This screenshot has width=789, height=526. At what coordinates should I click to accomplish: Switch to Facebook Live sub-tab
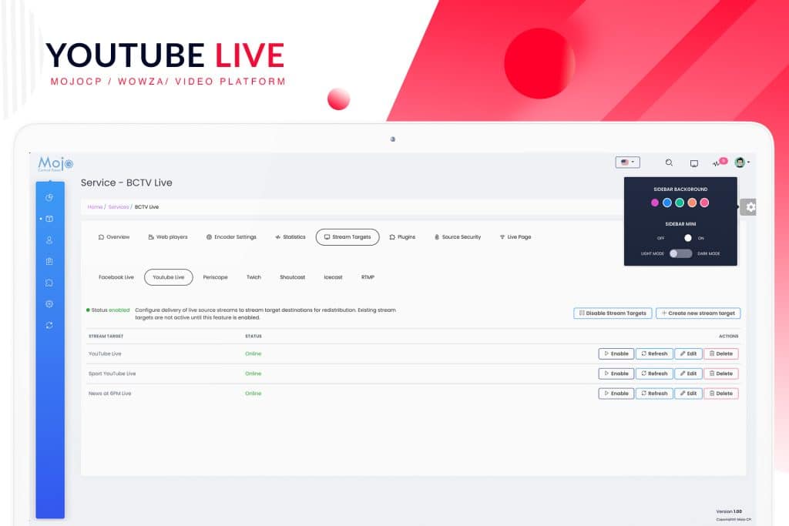[116, 277]
